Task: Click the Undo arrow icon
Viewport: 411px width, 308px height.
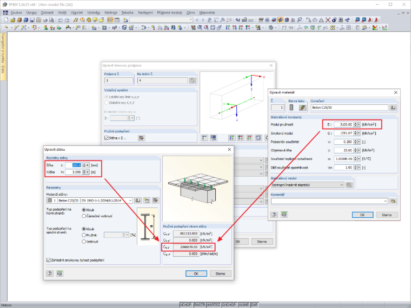Action: pyautogui.click(x=61, y=20)
